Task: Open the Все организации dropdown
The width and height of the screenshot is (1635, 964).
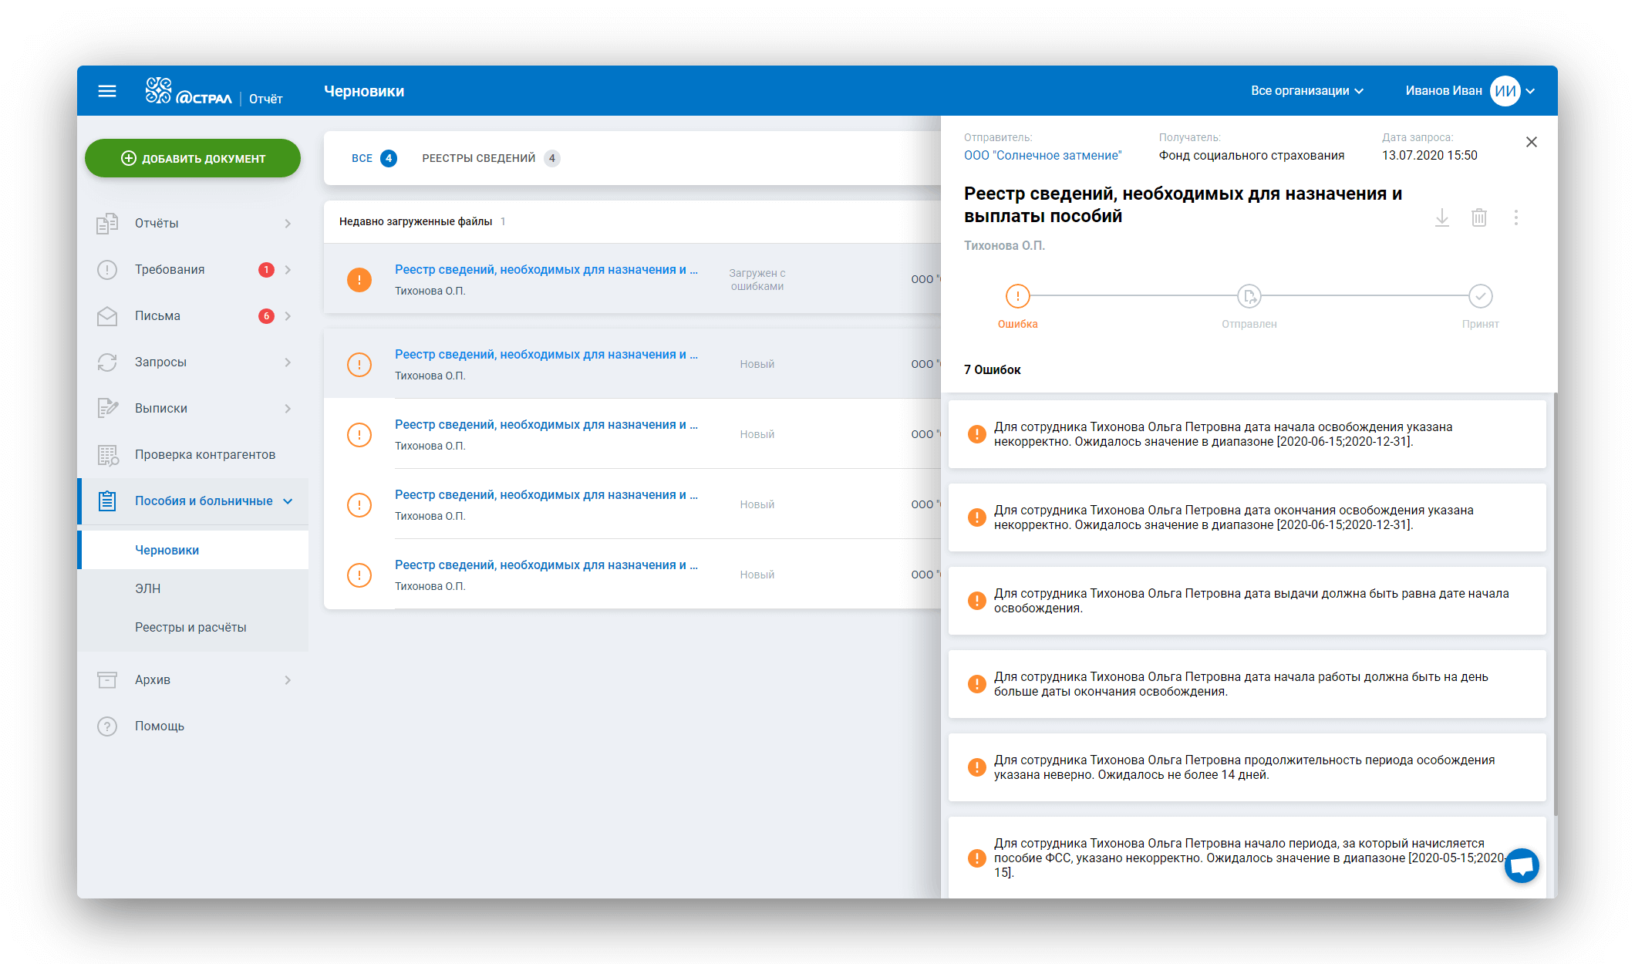Action: click(1307, 91)
